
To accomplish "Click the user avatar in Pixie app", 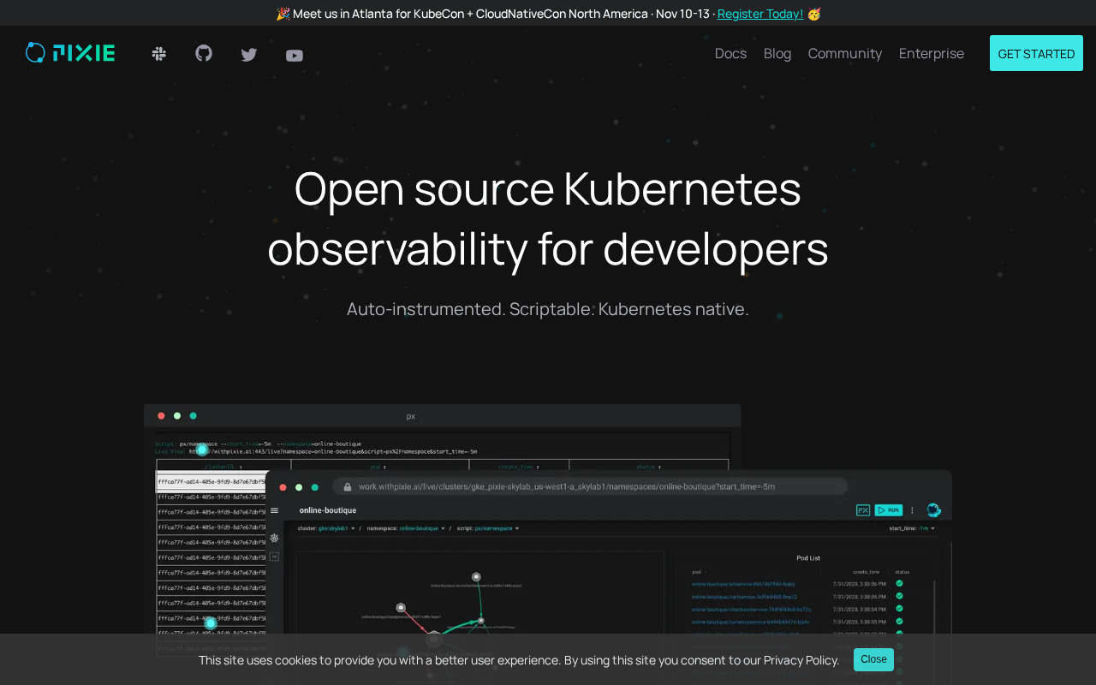I will pyautogui.click(x=933, y=510).
